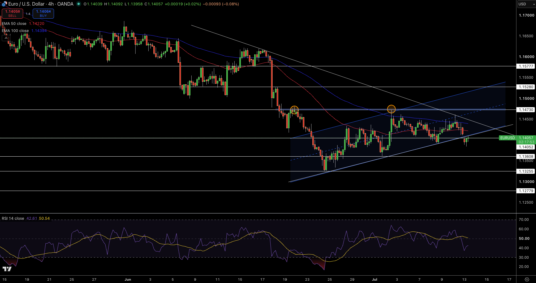Image resolution: width=536 pixels, height=283 pixels.
Task: Click the 1.13608 horizontal line price label
Action: 526,157
